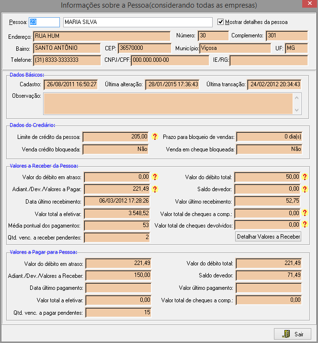Uncheck Mostrar detalhes da pessoa checkbox
The height and width of the screenshot is (343, 318).
[x=221, y=22]
